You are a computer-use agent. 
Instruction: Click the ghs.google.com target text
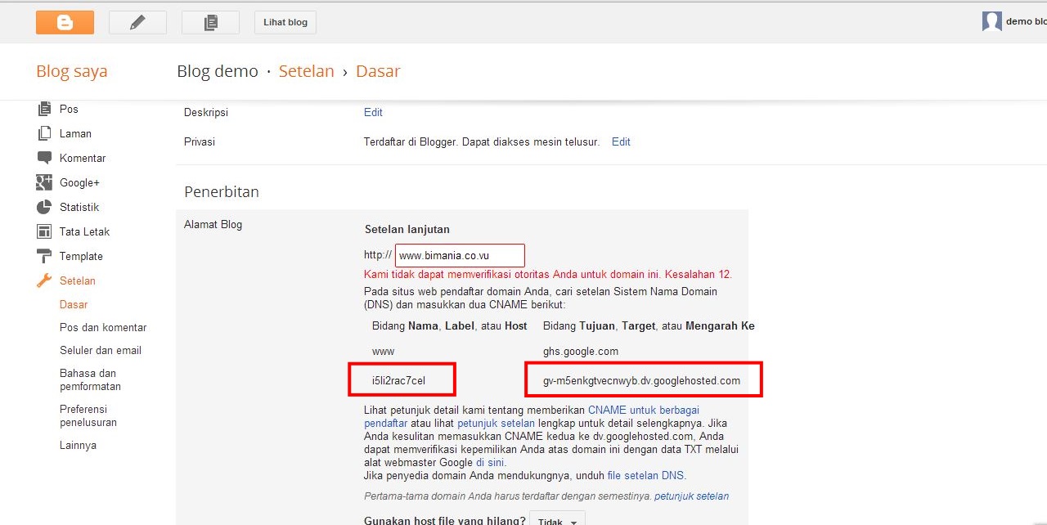click(x=581, y=351)
